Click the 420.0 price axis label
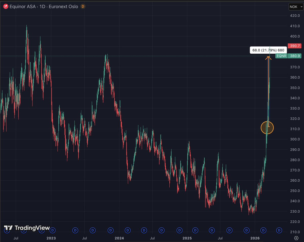The height and width of the screenshot is (242, 304). tap(295, 16)
